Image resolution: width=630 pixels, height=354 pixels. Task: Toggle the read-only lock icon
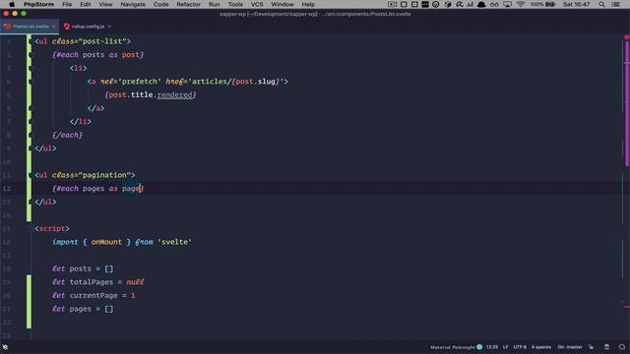click(x=591, y=347)
